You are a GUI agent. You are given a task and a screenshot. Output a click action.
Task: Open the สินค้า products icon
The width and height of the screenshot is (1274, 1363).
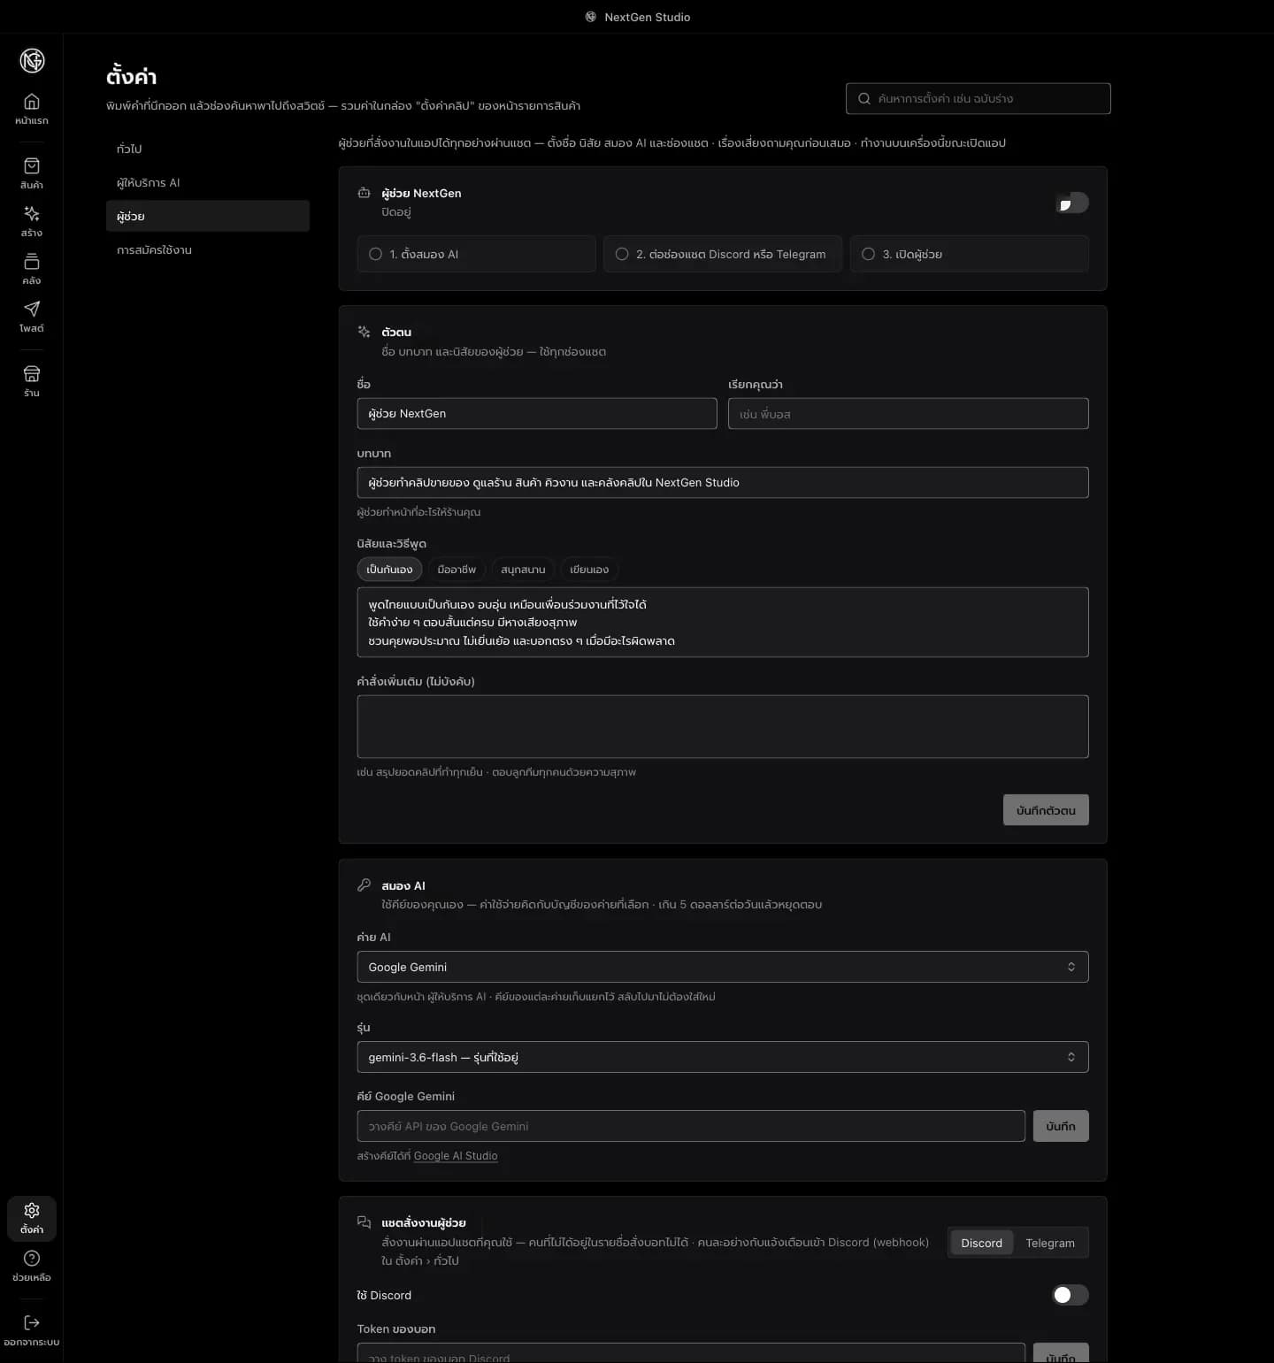(32, 165)
